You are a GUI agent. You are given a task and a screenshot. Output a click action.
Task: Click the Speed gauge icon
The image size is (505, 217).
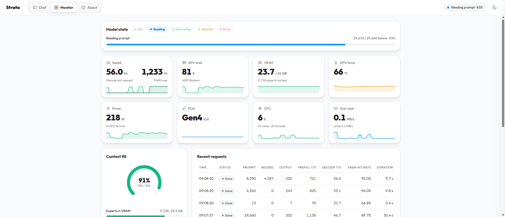108,63
